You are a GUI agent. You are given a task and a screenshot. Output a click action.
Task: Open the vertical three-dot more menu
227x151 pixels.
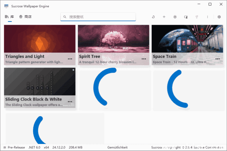207,17
